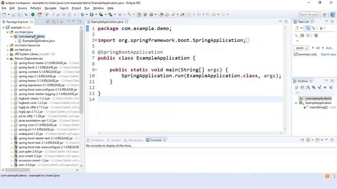Screen dimensions: 337x189
Task: Toggle Scheduled view in Task List
Action: coord(314,28)
